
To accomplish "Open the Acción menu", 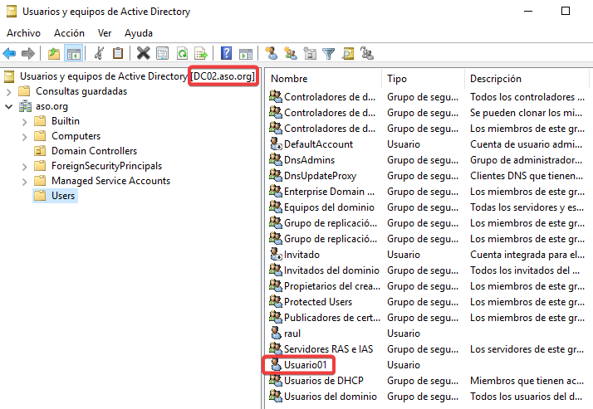I will tap(69, 33).
